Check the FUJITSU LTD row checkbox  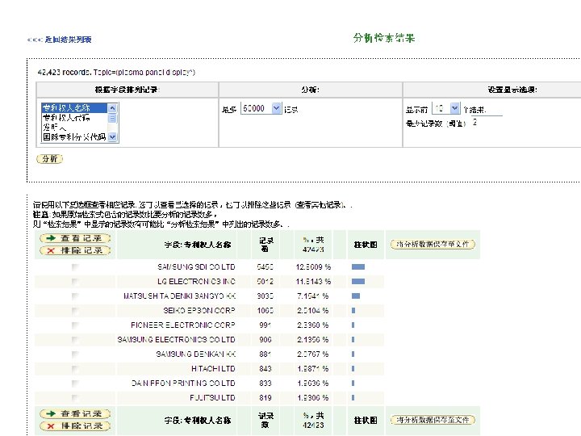75,397
